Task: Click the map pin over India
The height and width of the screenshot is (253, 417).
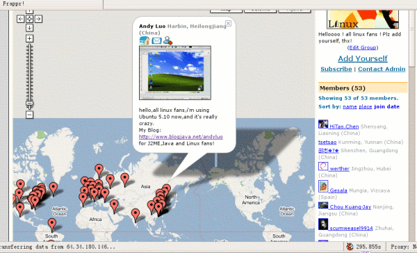Action: pos(136,215)
